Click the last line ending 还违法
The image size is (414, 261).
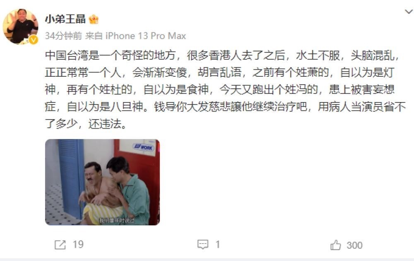pyautogui.click(x=86, y=124)
